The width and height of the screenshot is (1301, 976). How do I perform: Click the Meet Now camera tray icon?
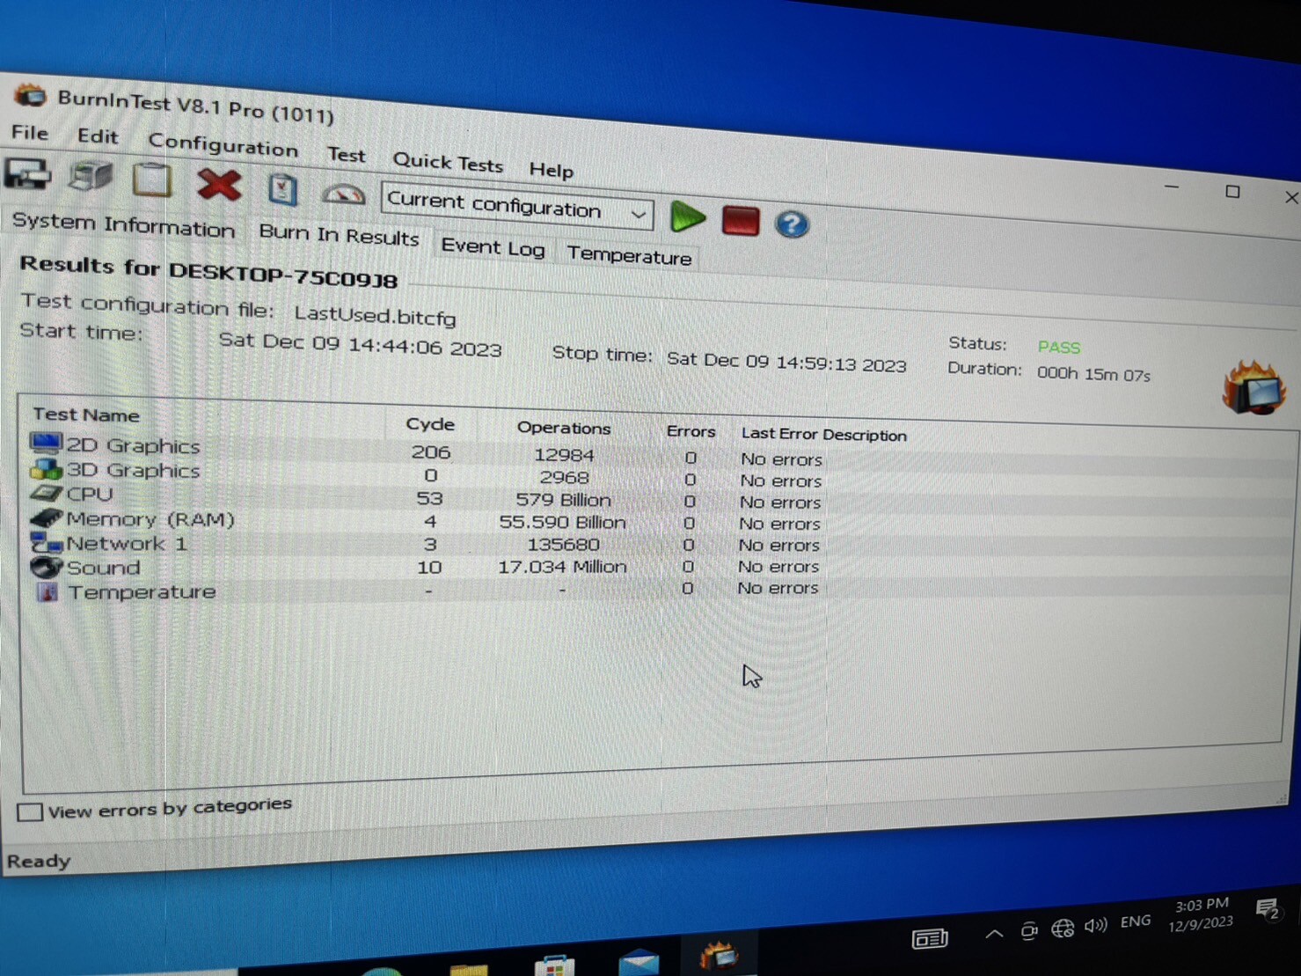click(1029, 930)
